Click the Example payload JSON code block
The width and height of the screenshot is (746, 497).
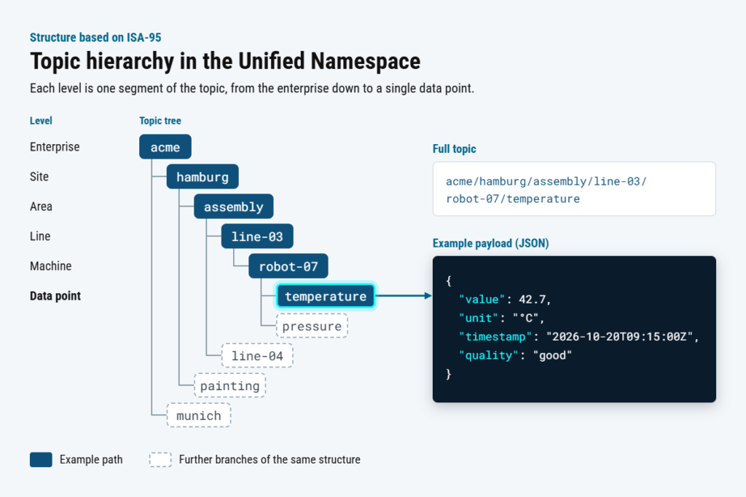point(574,330)
